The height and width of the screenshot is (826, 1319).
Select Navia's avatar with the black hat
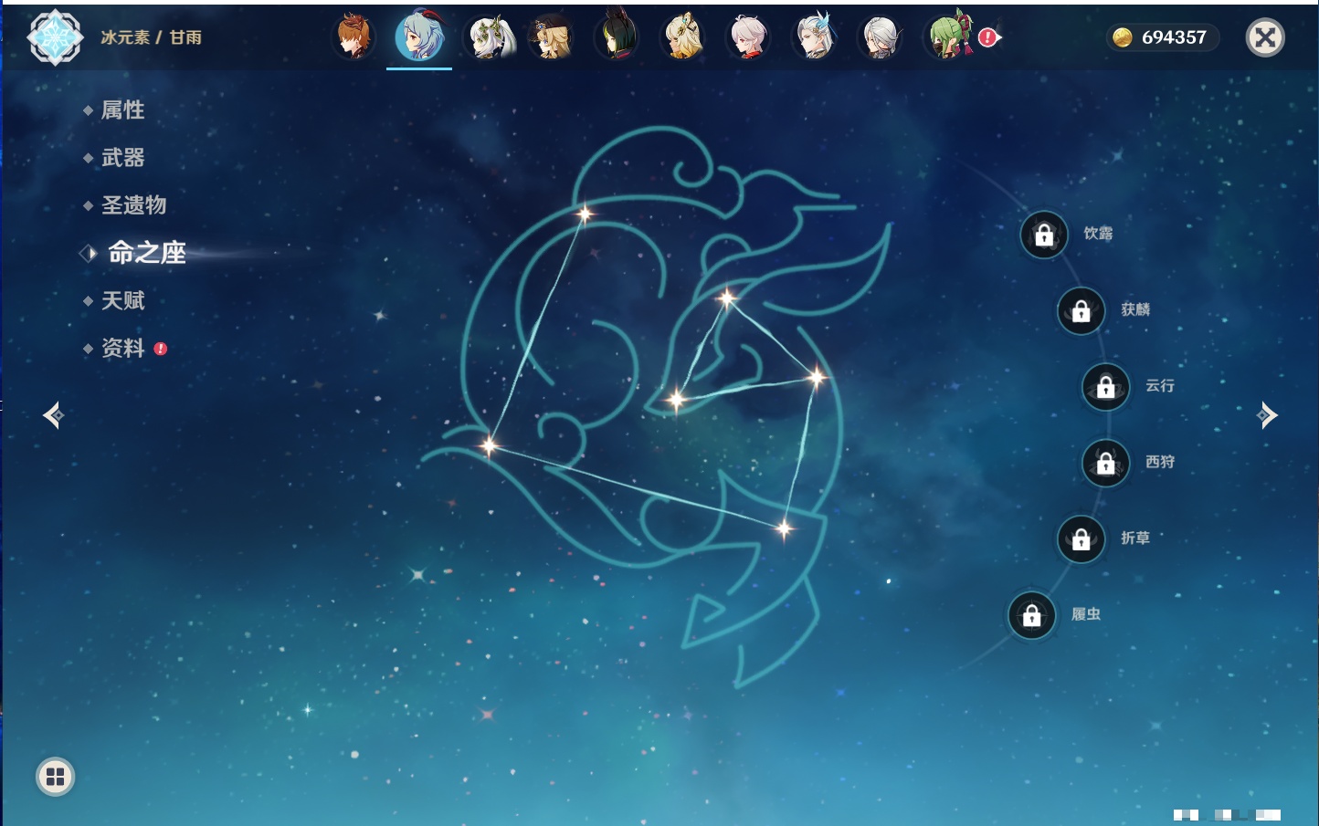tap(551, 37)
